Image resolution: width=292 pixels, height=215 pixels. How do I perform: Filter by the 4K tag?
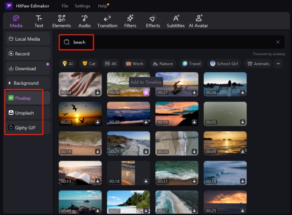110,64
